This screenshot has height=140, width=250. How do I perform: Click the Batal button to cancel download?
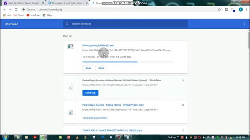click(101, 68)
